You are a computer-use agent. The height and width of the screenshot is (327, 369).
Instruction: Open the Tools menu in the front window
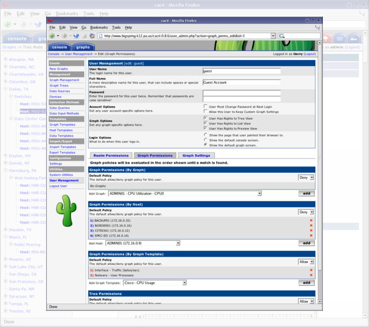[116, 28]
